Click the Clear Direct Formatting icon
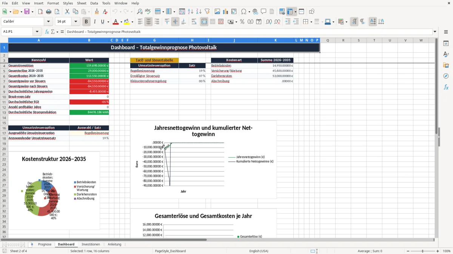The height and width of the screenshot is (254, 453). 105,12
